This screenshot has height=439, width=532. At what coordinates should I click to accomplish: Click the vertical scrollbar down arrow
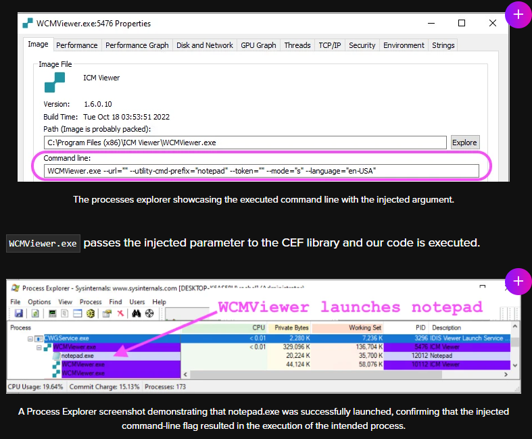(515, 365)
